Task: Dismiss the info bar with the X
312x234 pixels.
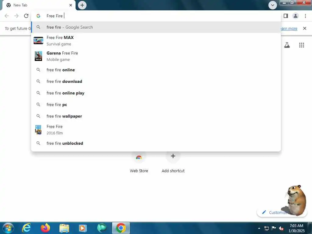Action: [x=305, y=28]
